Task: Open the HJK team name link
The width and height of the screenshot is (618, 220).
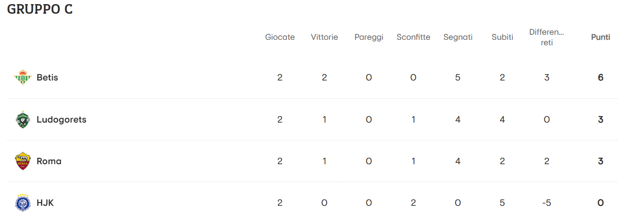Action: (x=45, y=203)
